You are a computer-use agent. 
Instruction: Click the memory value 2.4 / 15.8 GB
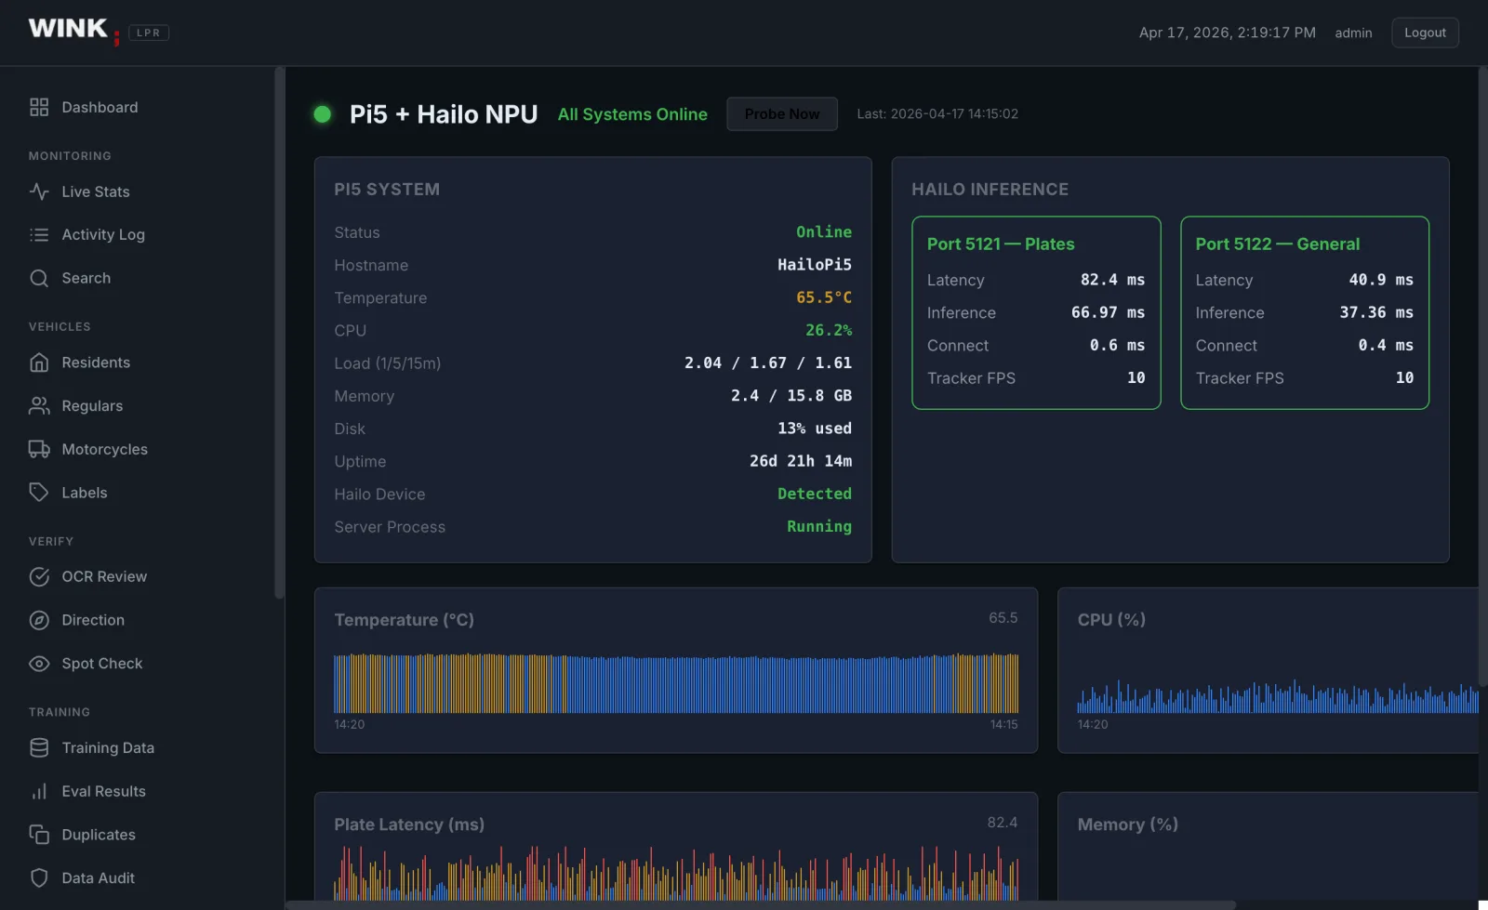[x=791, y=395]
